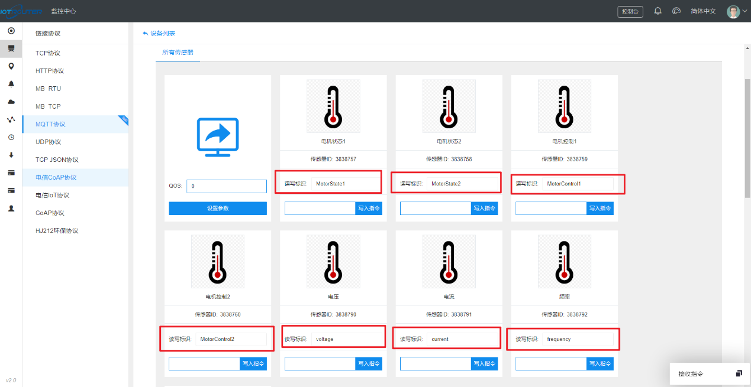Screen dimensions: 751x387
Task: Click the vertical scrollbar on the right
Action: click(x=747, y=136)
